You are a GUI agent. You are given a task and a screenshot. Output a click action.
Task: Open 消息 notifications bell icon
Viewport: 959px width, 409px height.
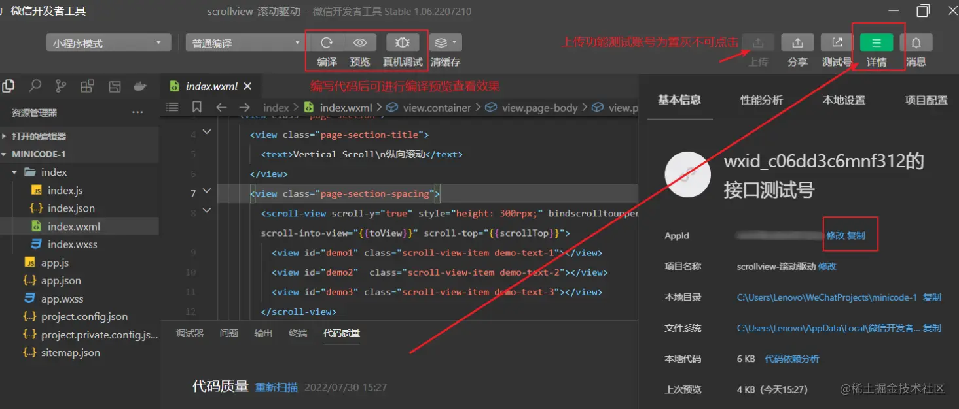point(916,42)
